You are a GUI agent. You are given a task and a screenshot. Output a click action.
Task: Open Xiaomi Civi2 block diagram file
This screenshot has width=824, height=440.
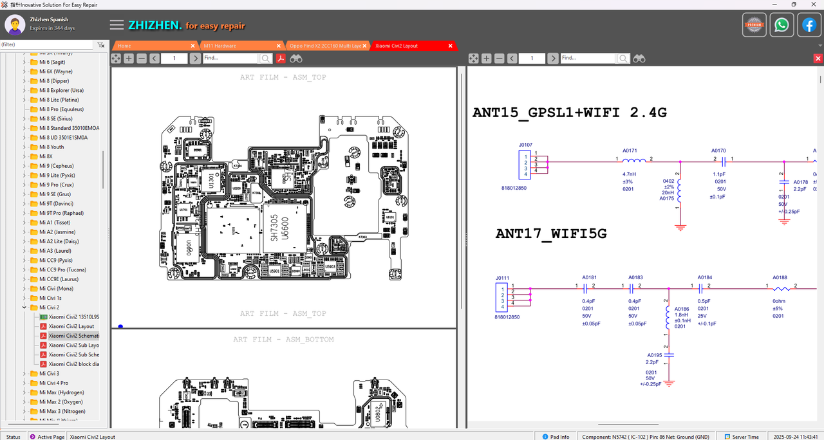click(x=70, y=364)
